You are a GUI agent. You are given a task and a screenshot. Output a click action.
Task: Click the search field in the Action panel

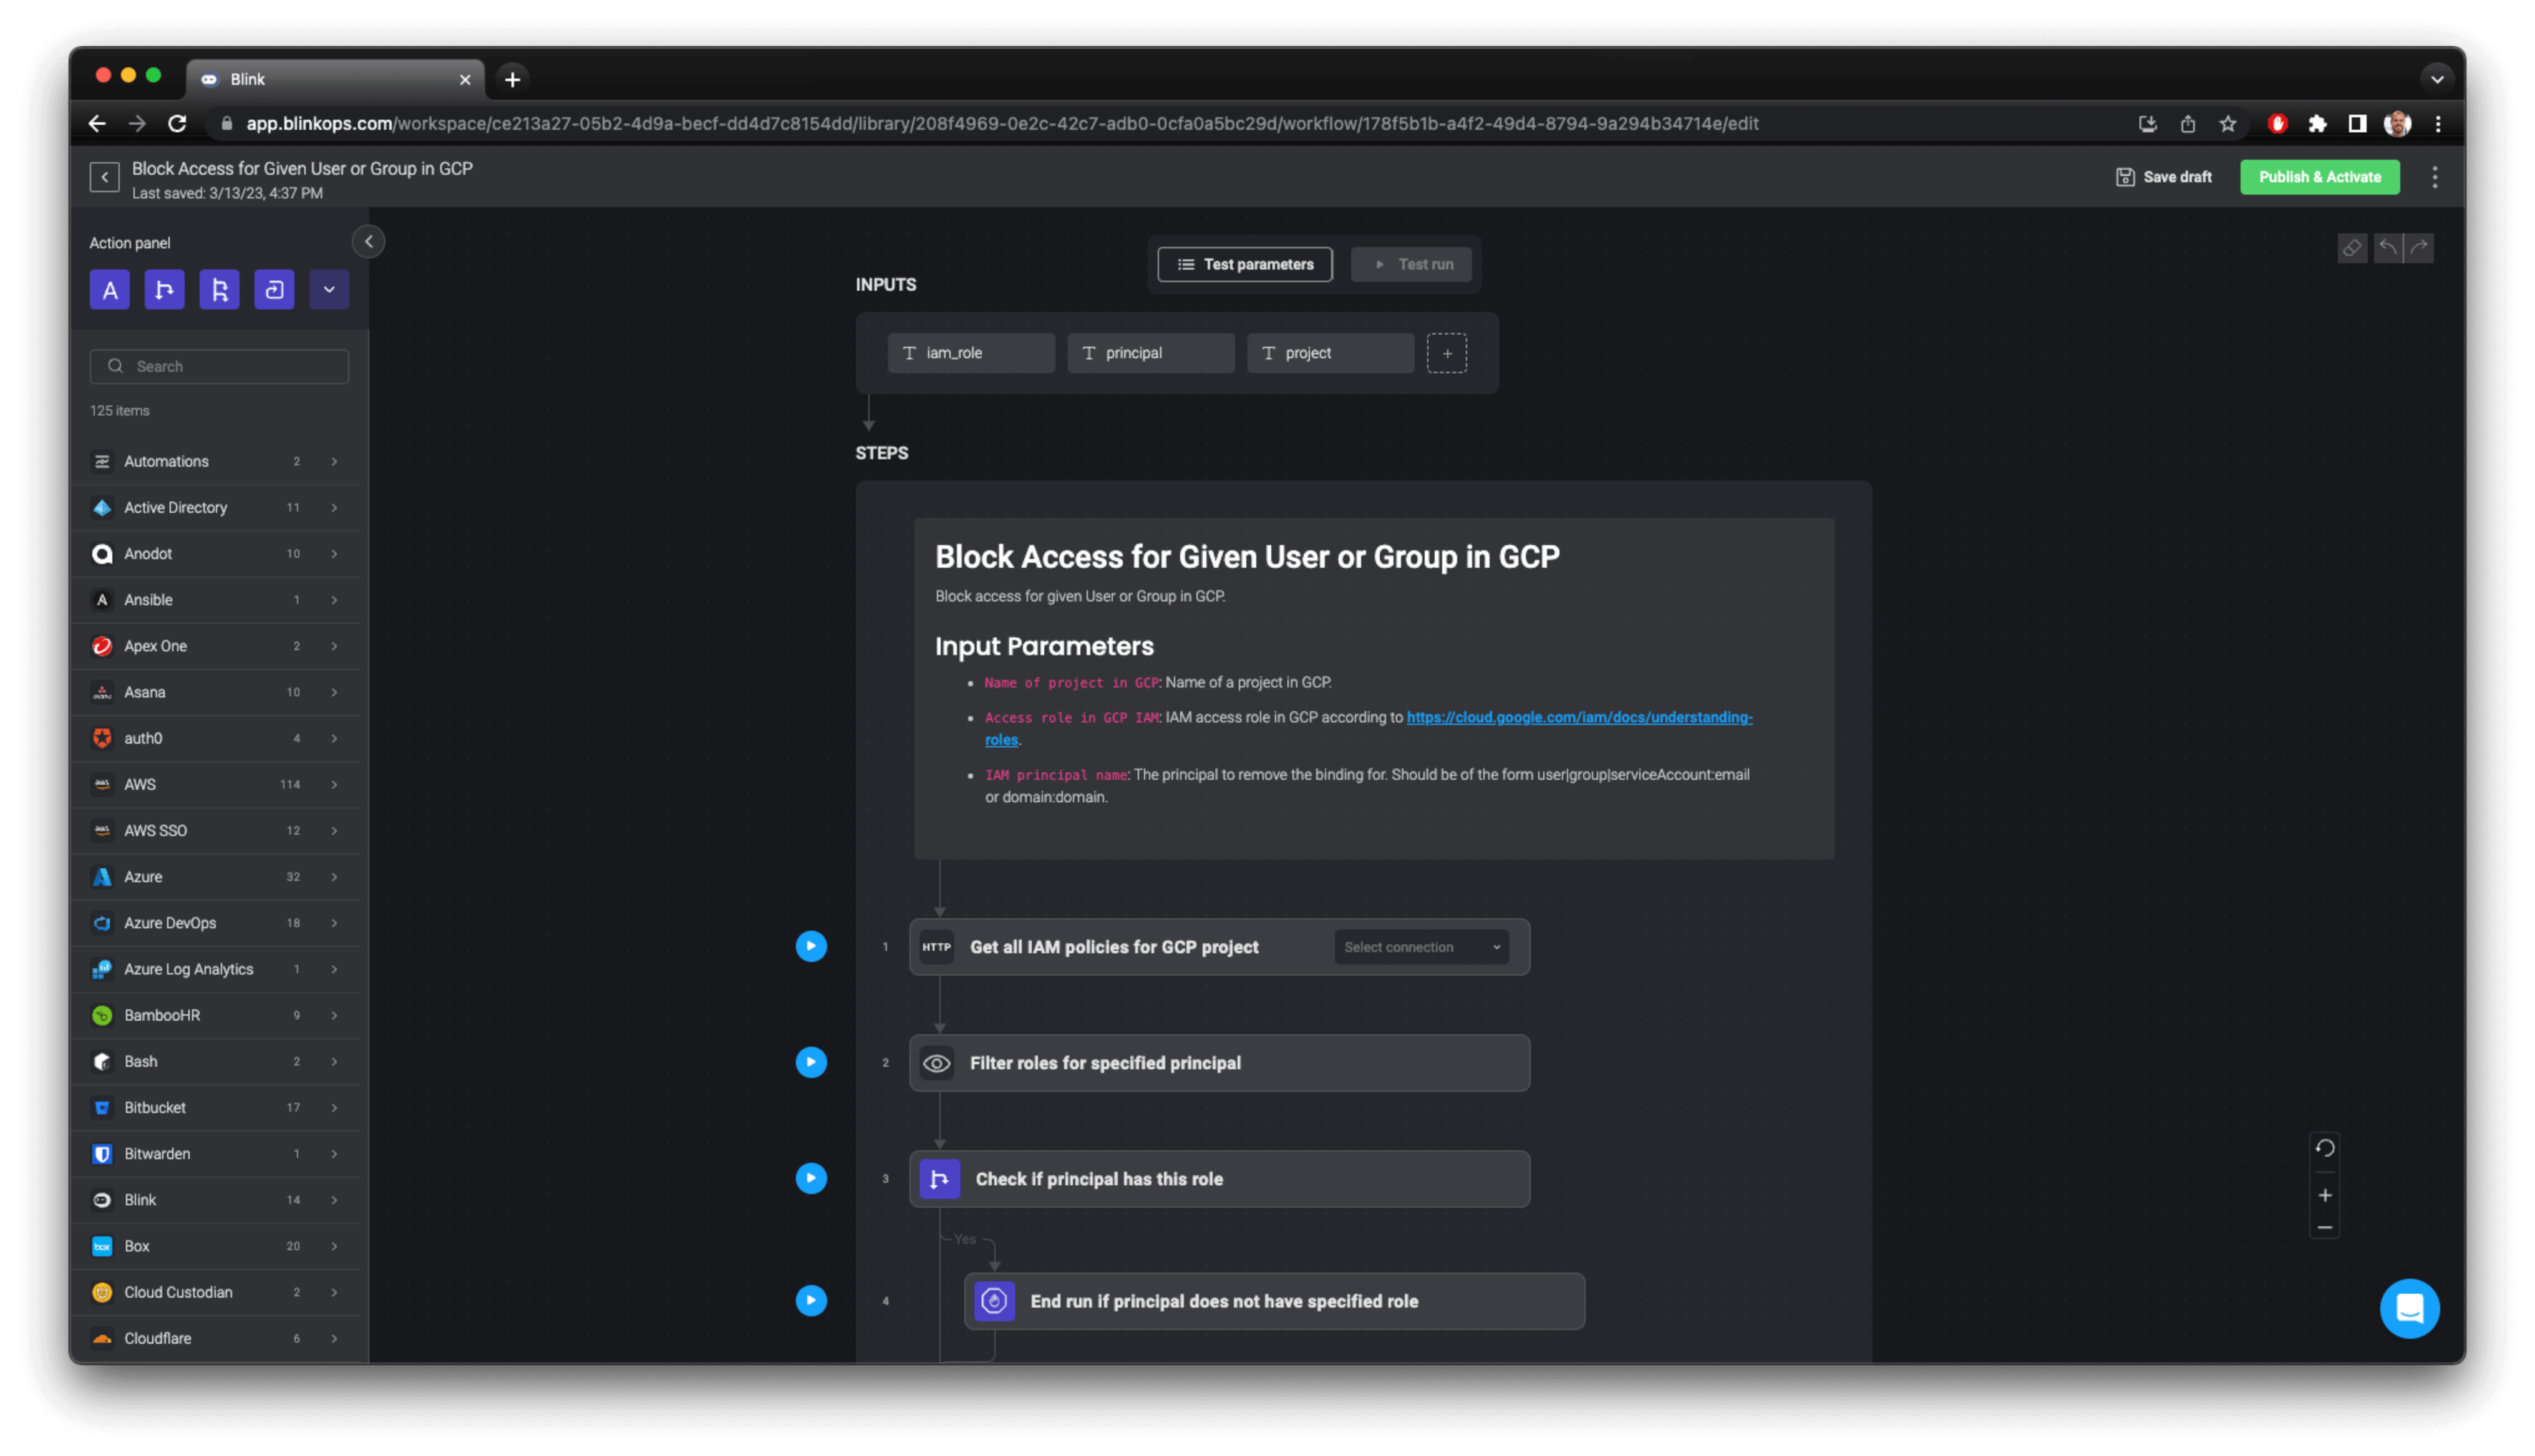(x=219, y=365)
